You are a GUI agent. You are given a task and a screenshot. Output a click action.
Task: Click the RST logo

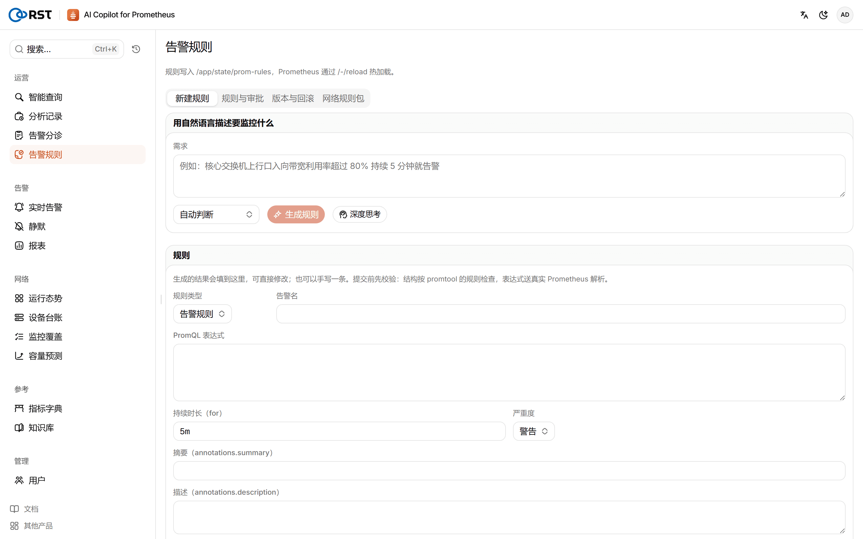point(30,15)
